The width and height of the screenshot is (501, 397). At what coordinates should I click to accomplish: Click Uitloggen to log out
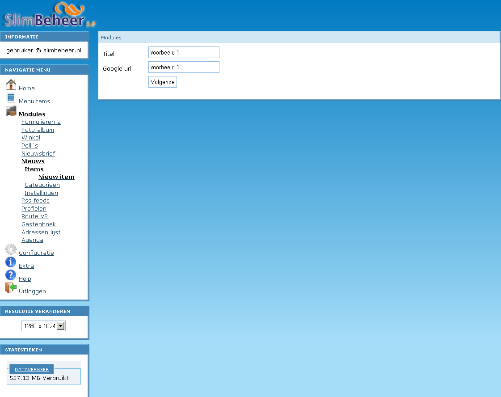32,291
